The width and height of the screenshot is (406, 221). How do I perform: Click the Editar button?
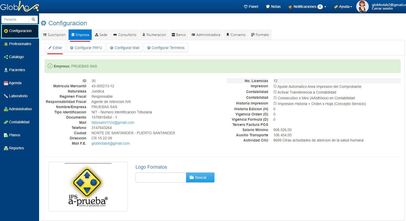click(55, 48)
